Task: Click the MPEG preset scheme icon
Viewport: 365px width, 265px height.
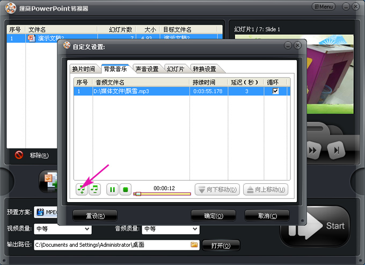Action: tap(40, 212)
